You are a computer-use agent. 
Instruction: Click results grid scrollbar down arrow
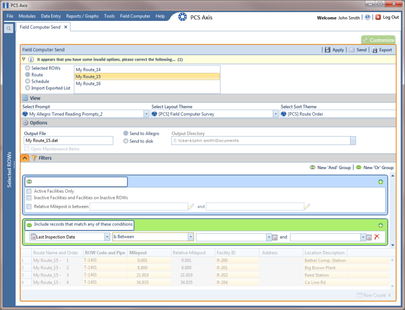[x=392, y=286]
